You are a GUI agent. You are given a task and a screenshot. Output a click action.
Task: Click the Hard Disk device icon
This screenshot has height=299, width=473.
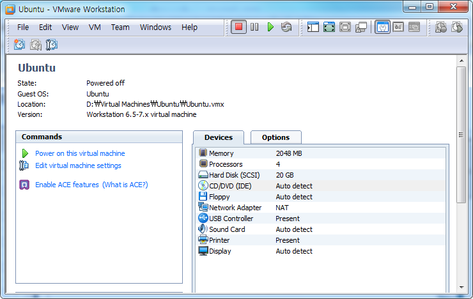(203, 174)
